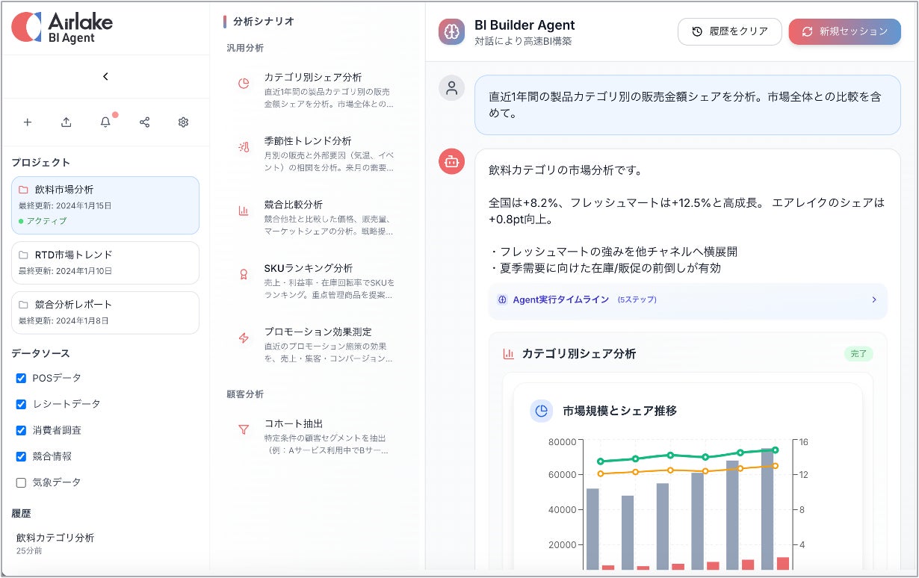
Task: Click thermometer icon of 季節性トレンド分析
Action: [x=244, y=147]
